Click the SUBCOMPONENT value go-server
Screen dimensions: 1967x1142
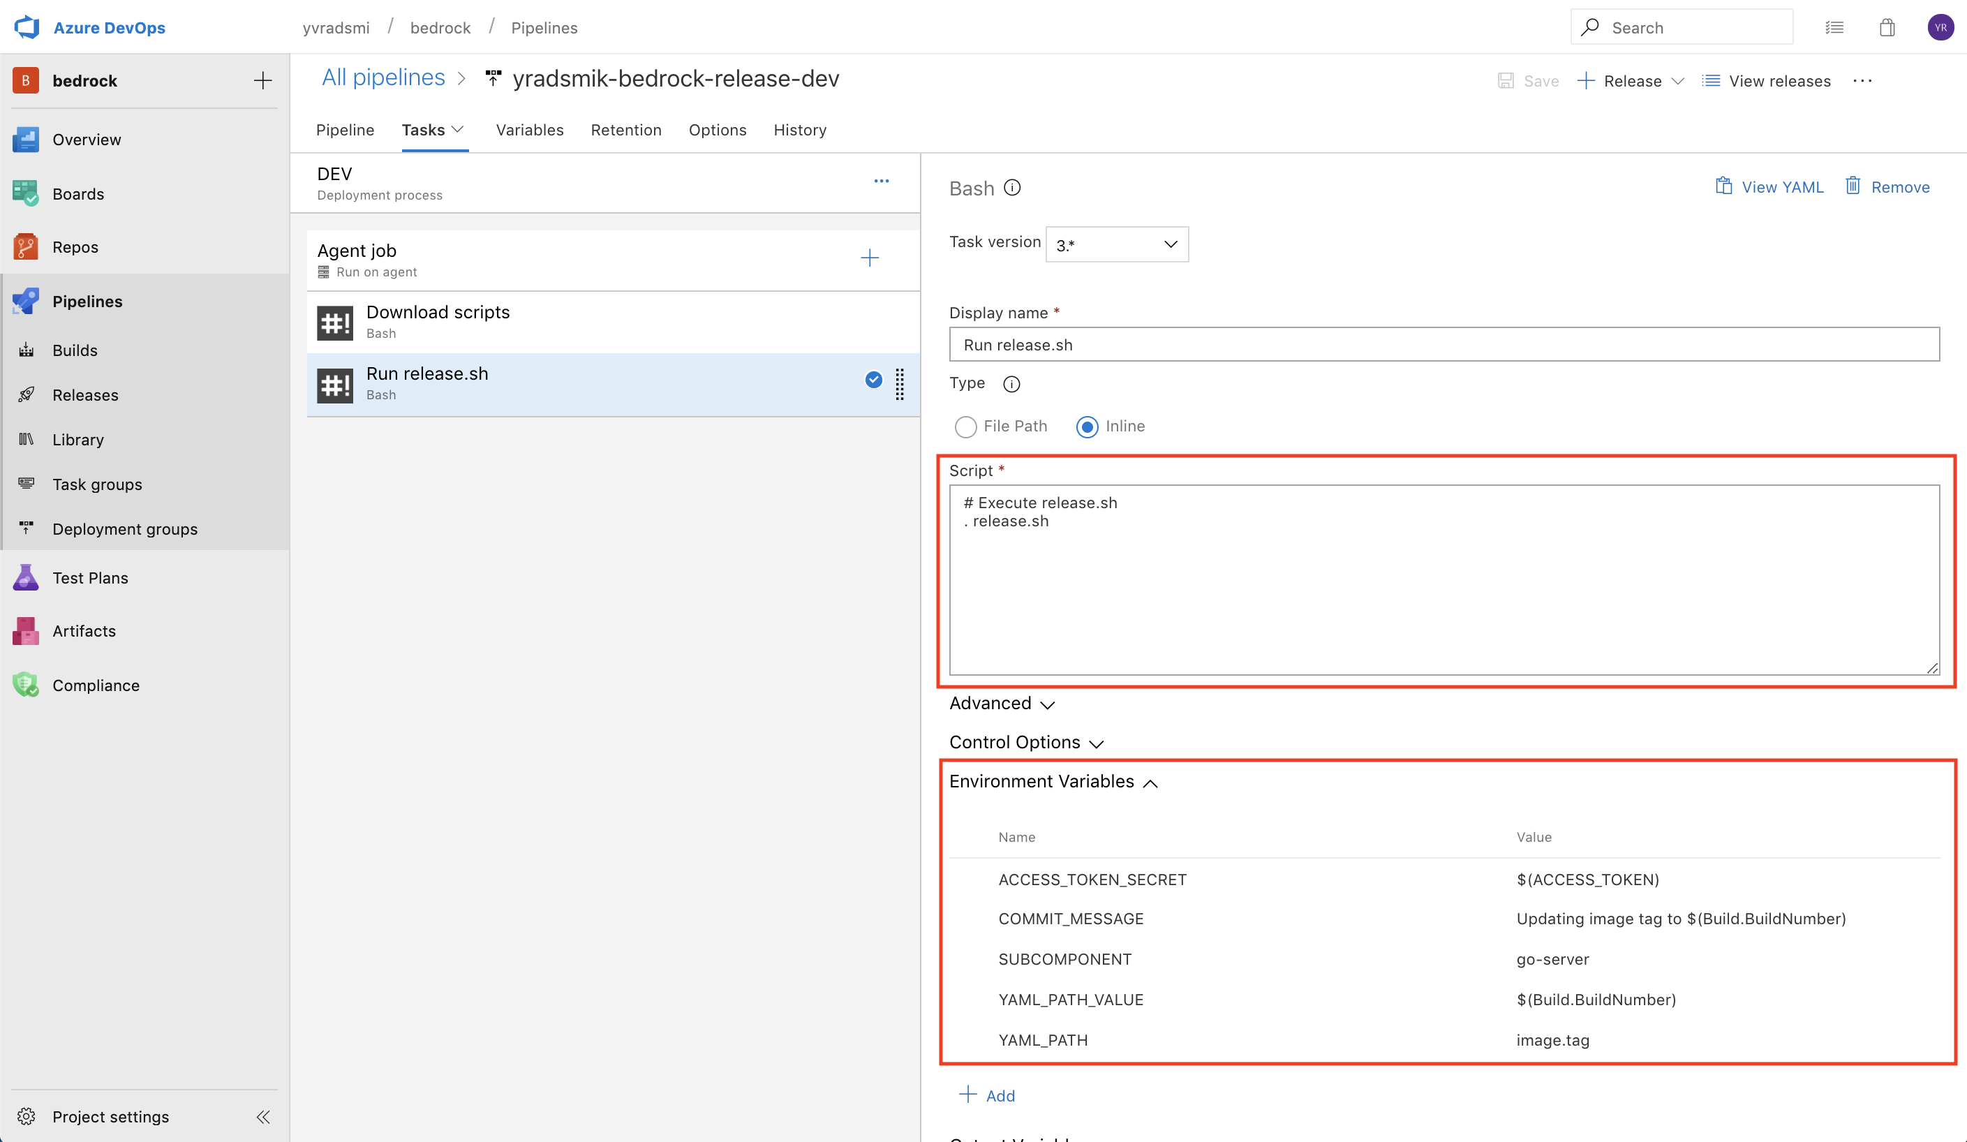(1552, 959)
